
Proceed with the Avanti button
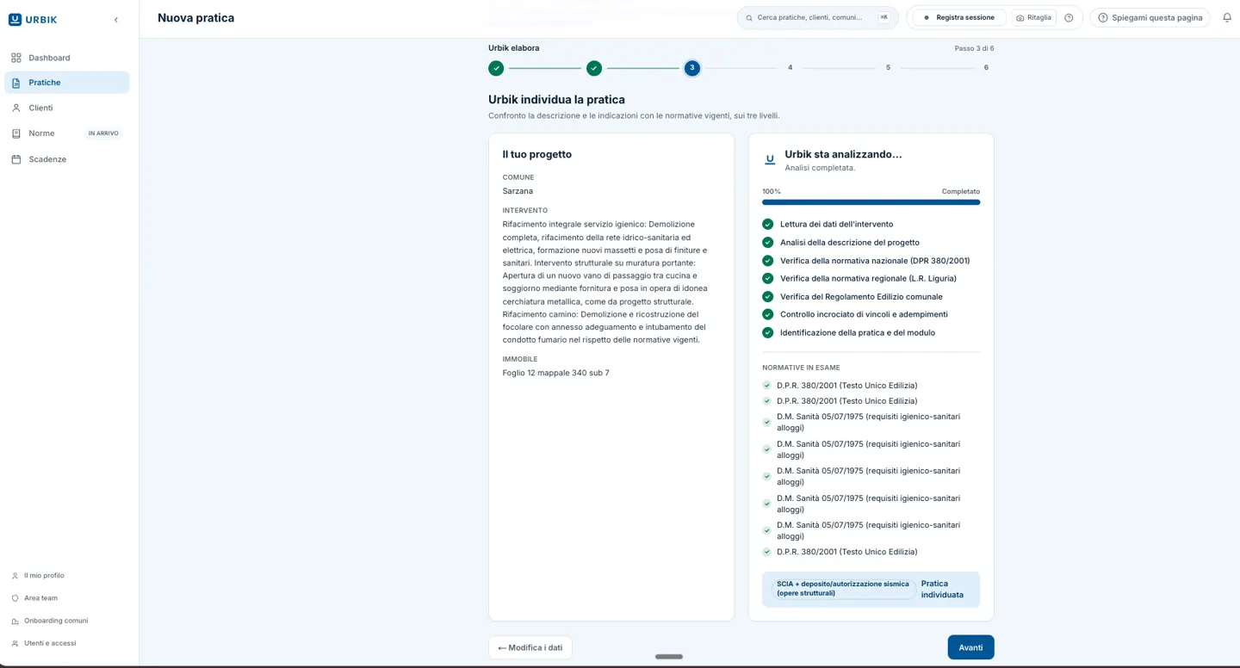970,647
